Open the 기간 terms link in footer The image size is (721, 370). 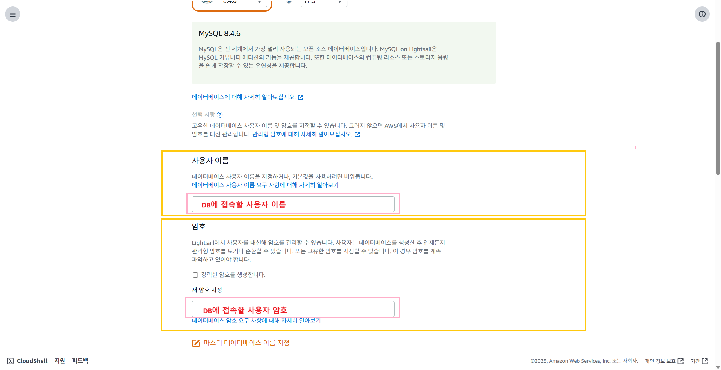tap(695, 361)
